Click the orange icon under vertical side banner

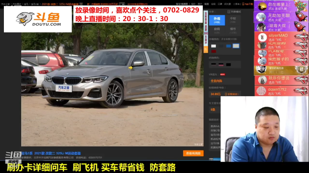pos(206,50)
